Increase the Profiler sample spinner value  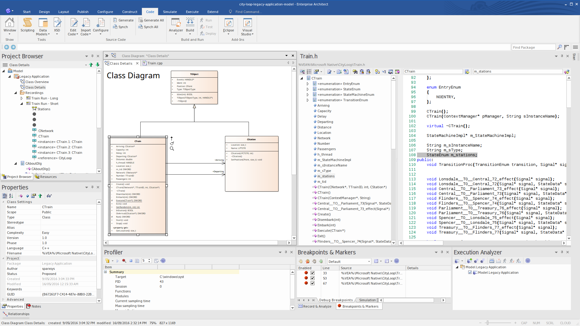[149, 260]
